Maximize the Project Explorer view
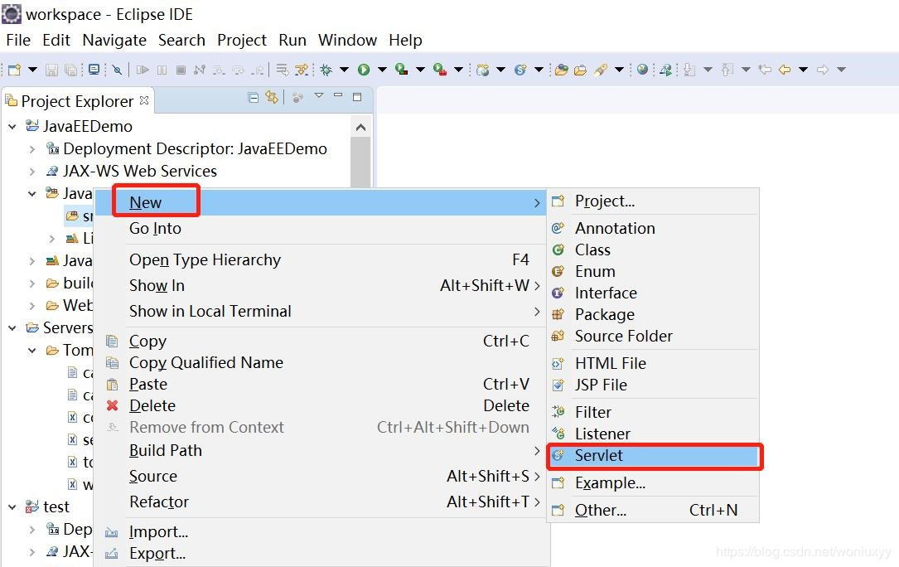 pyautogui.click(x=357, y=97)
